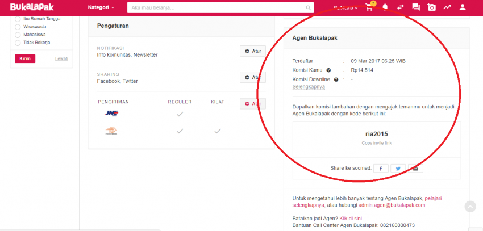Click Klik di sini to cancel agent
The height and width of the screenshot is (231, 483).
point(351,219)
